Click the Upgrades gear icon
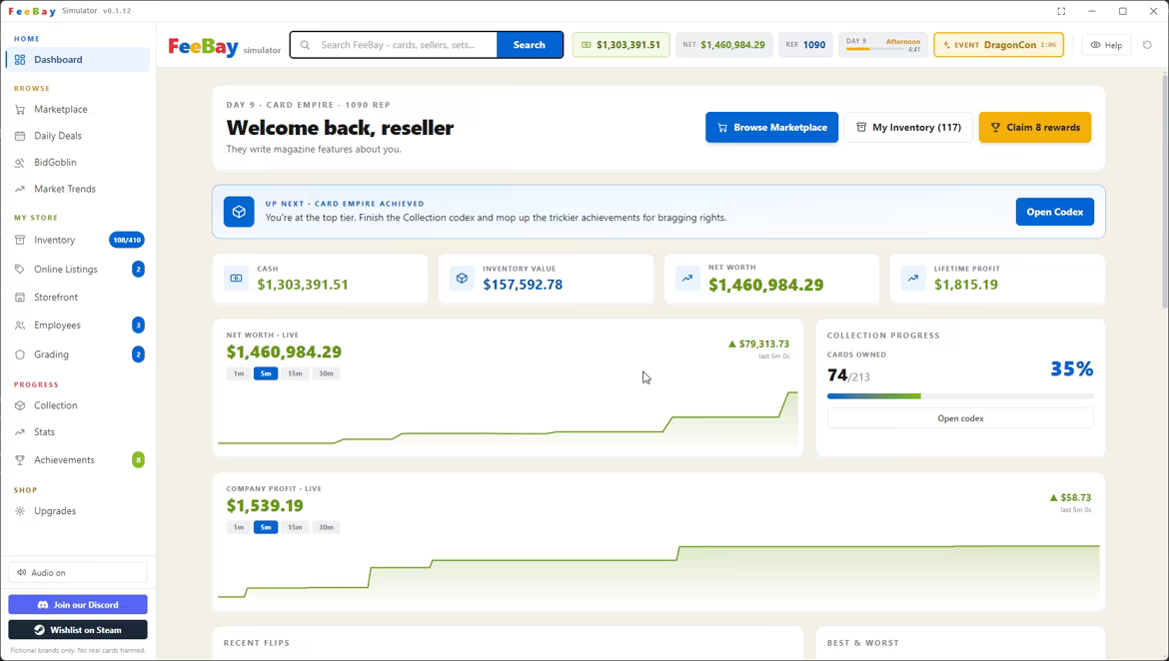Screen dimensions: 1169x661 20,511
